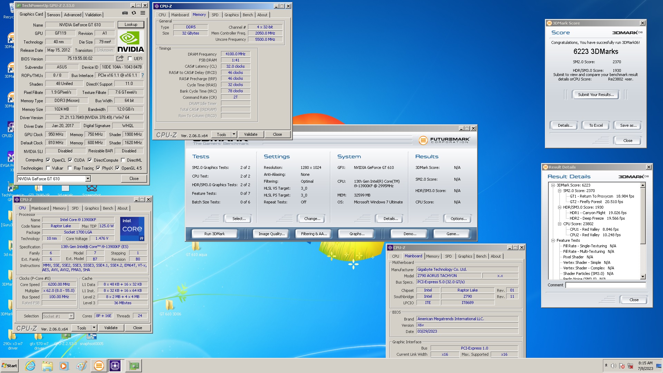Collapse the Feature Tests tree node

click(553, 240)
